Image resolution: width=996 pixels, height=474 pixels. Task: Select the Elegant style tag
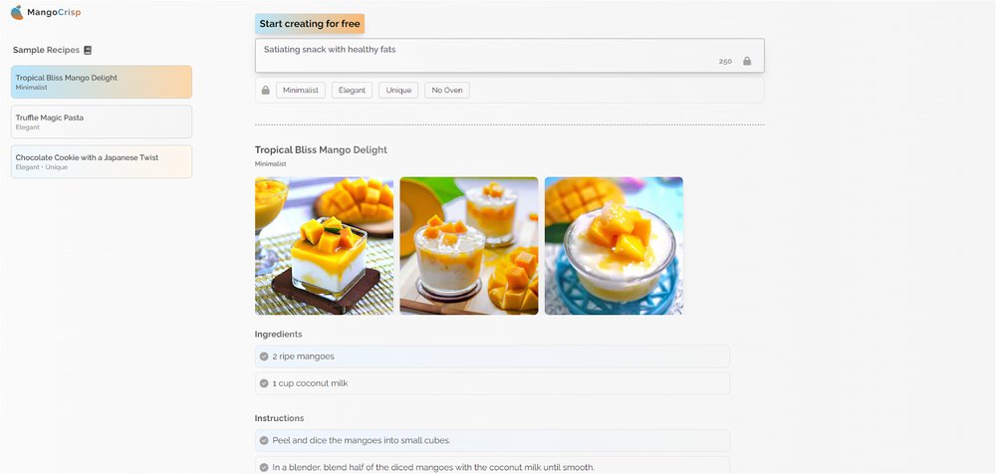coord(352,91)
